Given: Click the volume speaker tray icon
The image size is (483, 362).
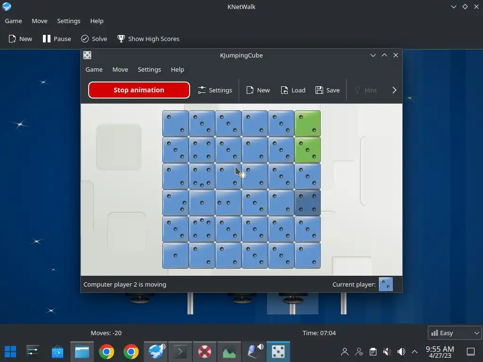Looking at the screenshot, I should (401, 352).
